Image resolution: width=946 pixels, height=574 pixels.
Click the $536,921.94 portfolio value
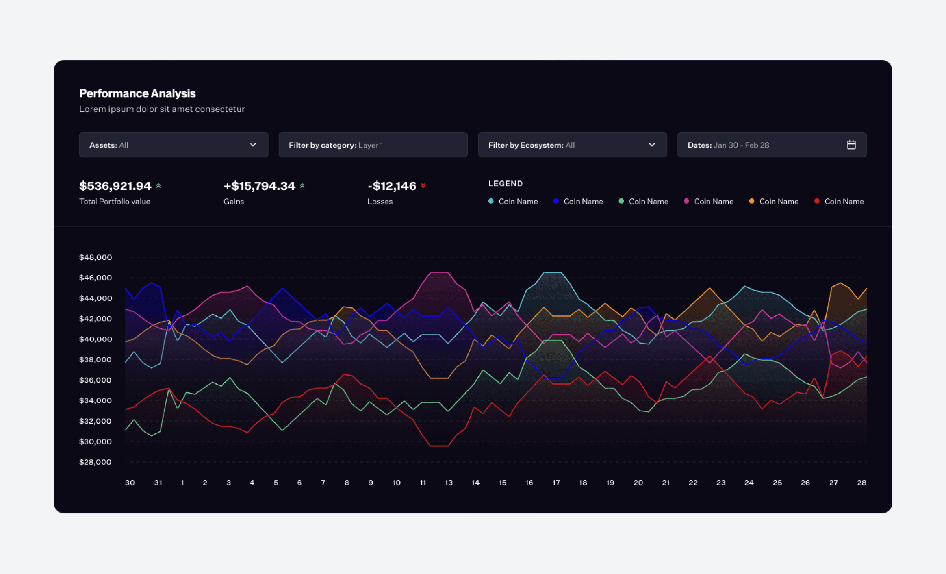pyautogui.click(x=115, y=186)
